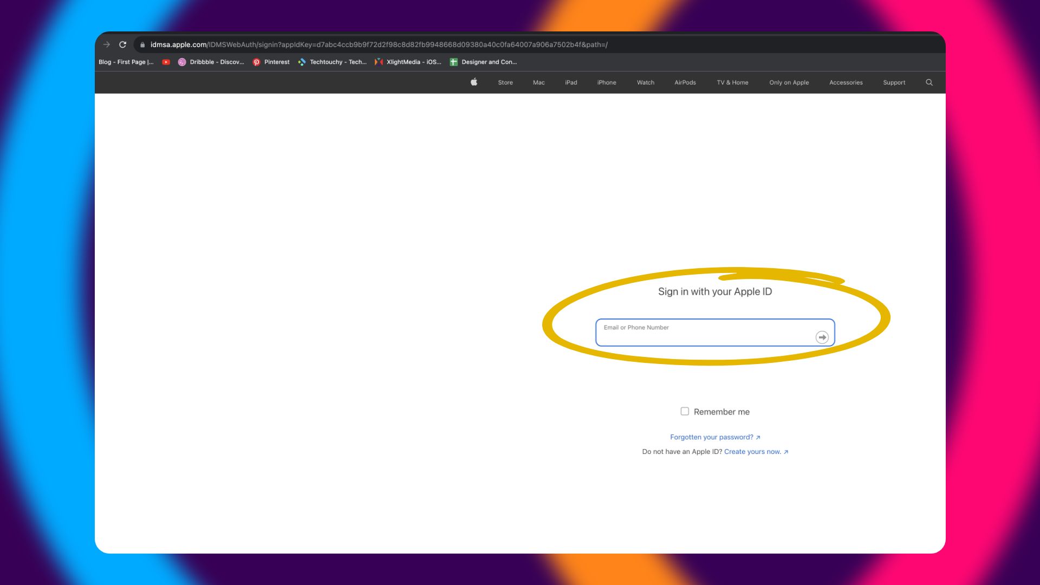Open the Pinterest bookmark
The height and width of the screenshot is (585, 1040).
pos(271,62)
